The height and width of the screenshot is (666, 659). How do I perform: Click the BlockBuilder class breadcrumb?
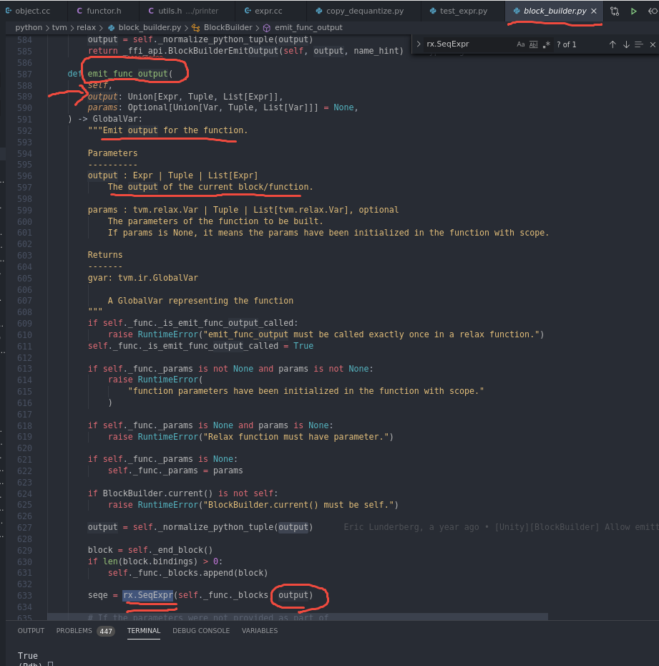226,27
